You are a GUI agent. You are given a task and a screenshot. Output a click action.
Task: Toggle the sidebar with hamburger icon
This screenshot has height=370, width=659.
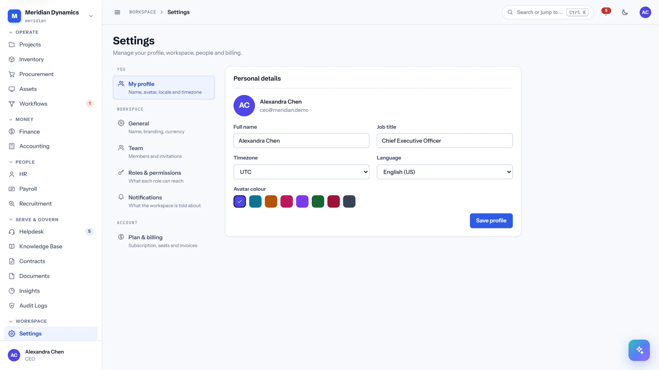[117, 12]
